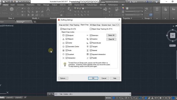This screenshot has height=100, width=177.
Task: Toggle the Tangent snap checkbox
Action: 91,46
